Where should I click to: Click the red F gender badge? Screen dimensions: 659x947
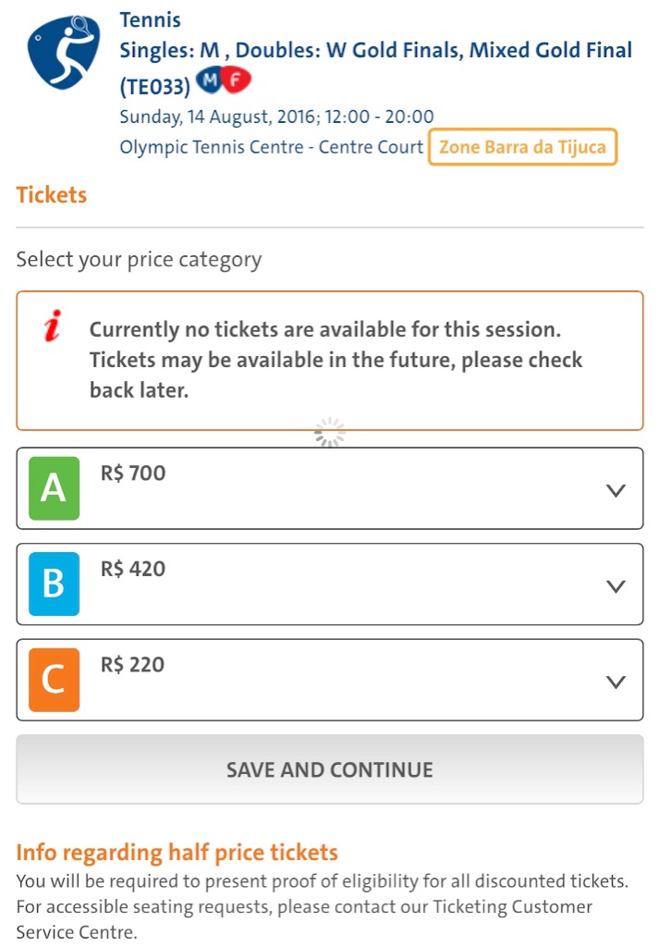tap(236, 80)
